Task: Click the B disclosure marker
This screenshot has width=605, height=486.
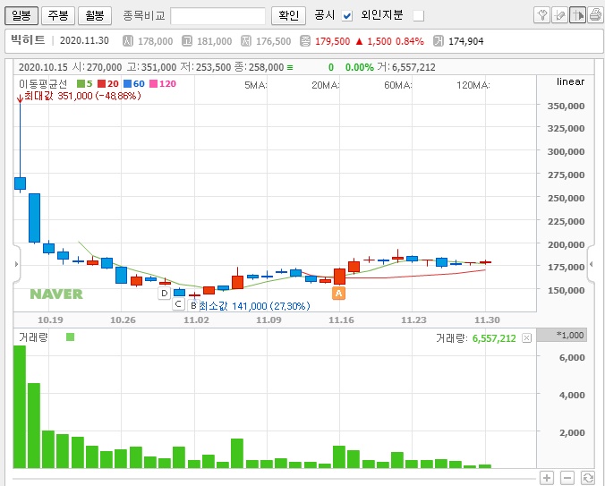Action: tap(193, 306)
